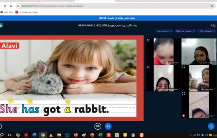Image resolution: width=217 pixels, height=138 pixels.
Task: Toggle the screen share button
Action: 98,126
